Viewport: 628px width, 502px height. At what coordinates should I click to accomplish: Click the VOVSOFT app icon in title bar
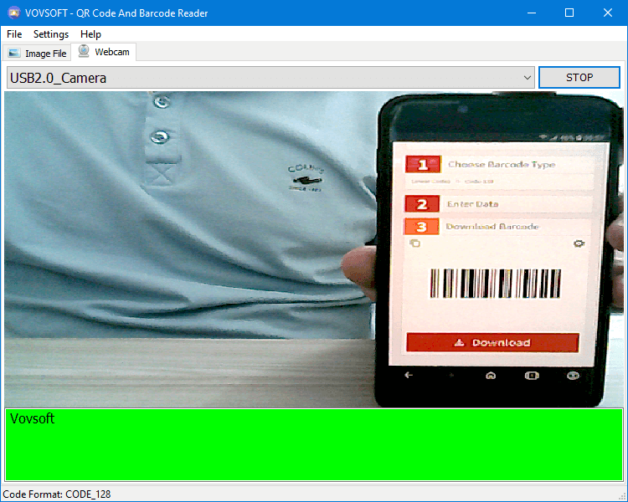point(12,13)
